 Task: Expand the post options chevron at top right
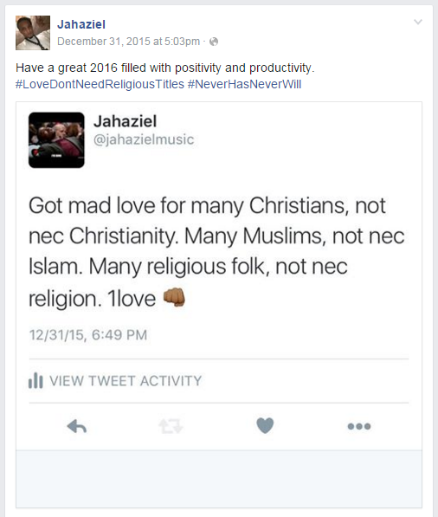418,22
